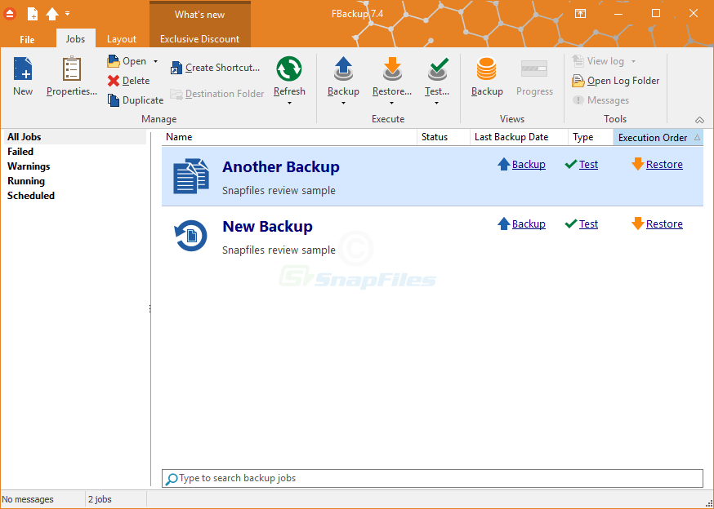
Task: Click the Backup link for New Backup
Action: [x=529, y=224]
